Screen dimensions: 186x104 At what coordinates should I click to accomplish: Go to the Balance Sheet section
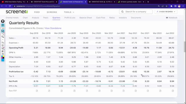(x=86, y=18)
